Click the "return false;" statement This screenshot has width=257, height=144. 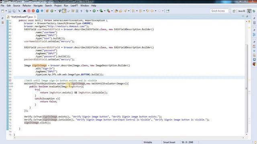49,102
